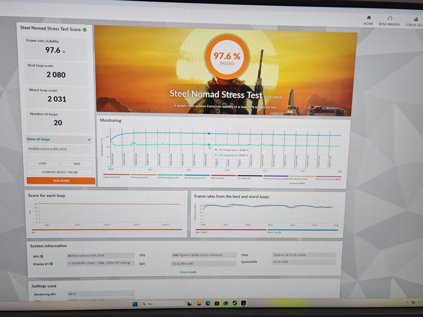Click the NVIDIA GeForce RTX 2070 field under loops dropdown
Screen dimensions: 423x317
(x=59, y=149)
